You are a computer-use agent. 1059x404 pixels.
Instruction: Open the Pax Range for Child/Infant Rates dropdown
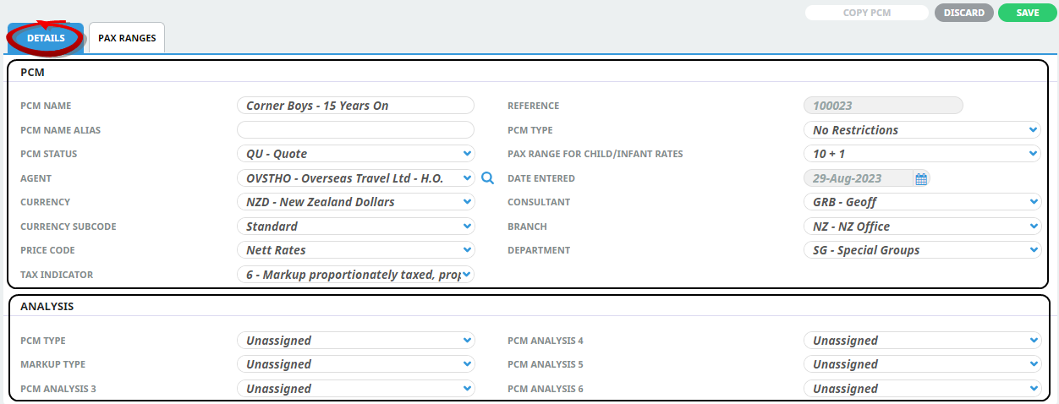pos(921,154)
